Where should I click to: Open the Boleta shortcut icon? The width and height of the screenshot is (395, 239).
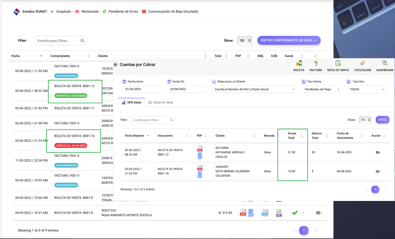click(x=299, y=63)
